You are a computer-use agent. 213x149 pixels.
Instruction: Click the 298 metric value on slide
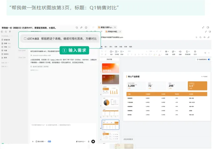click(x=171, y=86)
